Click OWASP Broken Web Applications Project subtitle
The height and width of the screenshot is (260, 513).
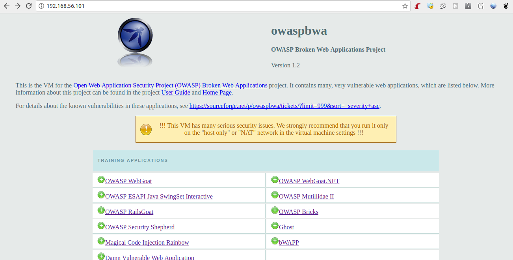[x=328, y=50]
